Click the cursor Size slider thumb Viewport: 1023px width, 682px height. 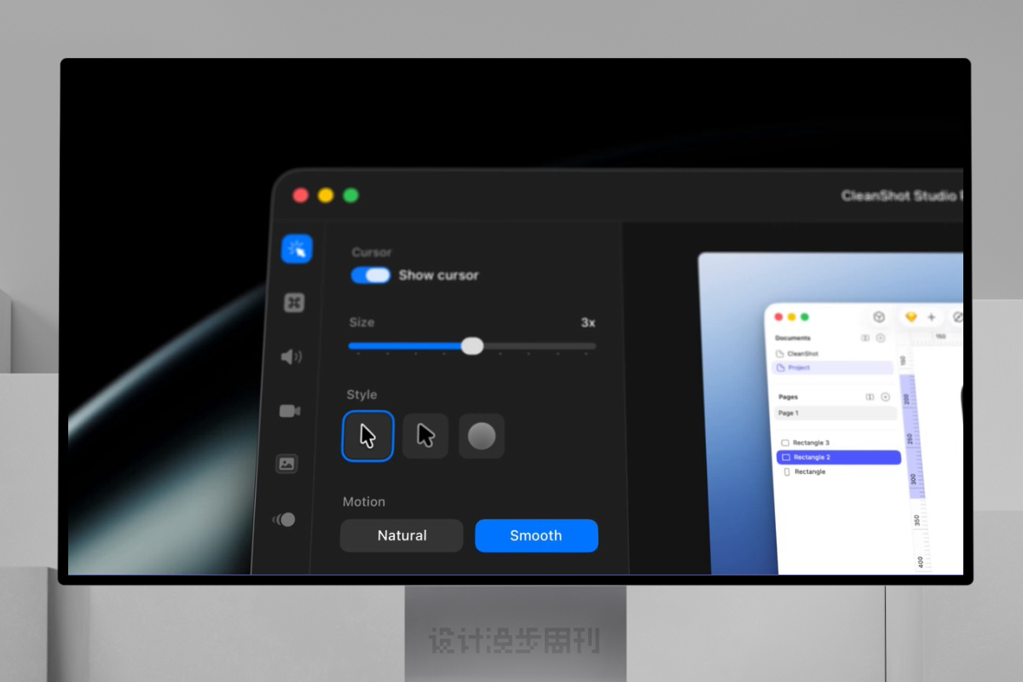click(472, 345)
